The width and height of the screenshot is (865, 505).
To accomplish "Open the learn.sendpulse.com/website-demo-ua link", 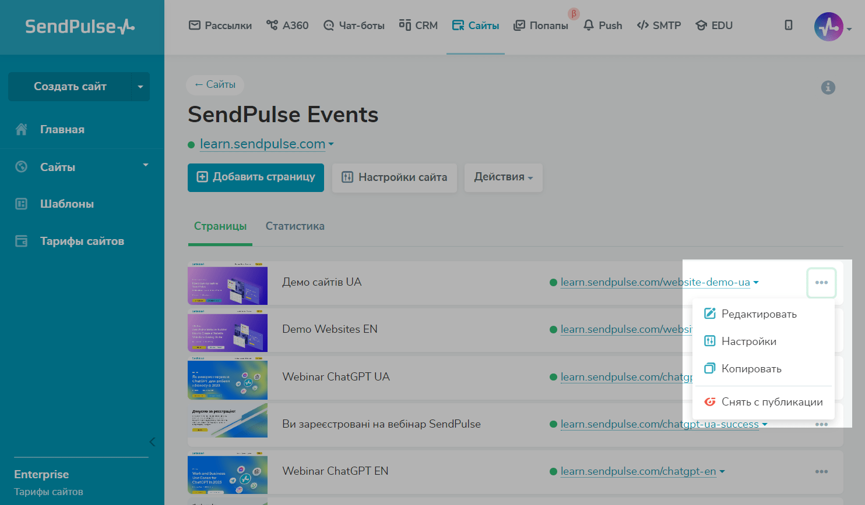I will pos(655,282).
